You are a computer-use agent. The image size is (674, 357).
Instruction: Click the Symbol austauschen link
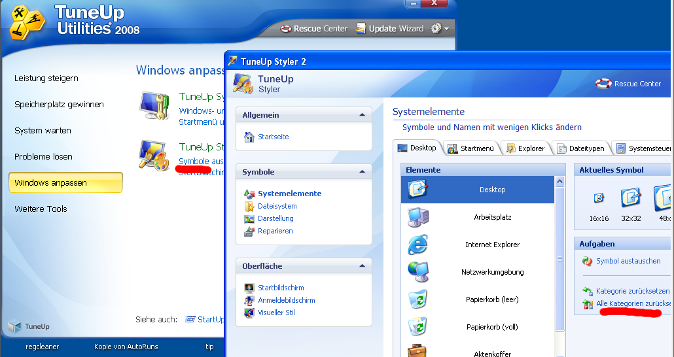tap(628, 261)
